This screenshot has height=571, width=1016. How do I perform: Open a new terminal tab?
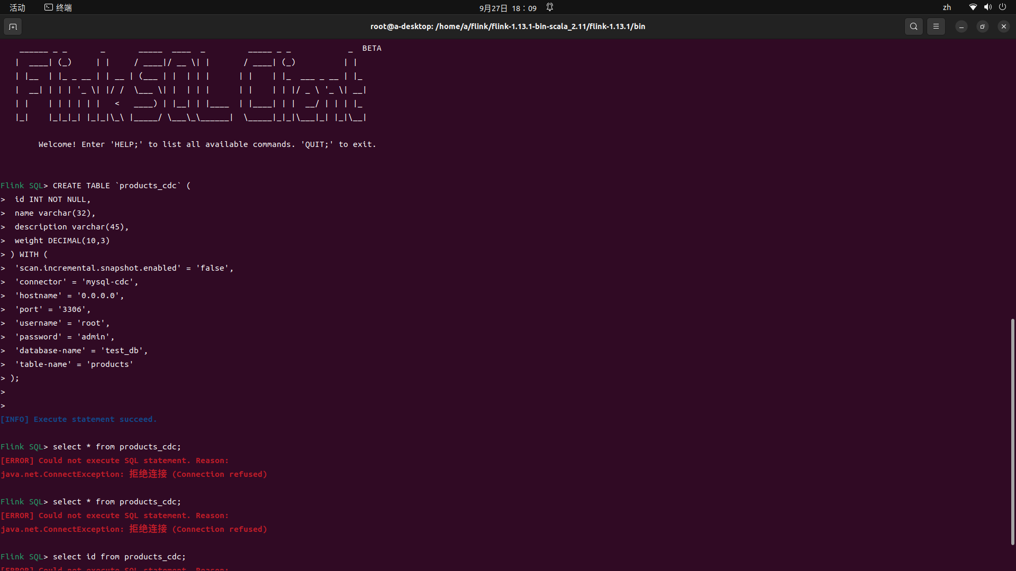[x=13, y=26]
